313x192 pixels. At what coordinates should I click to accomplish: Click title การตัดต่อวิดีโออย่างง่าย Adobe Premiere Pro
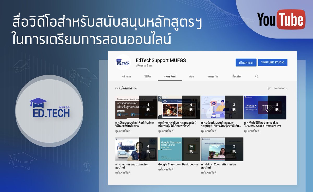tap(263, 124)
